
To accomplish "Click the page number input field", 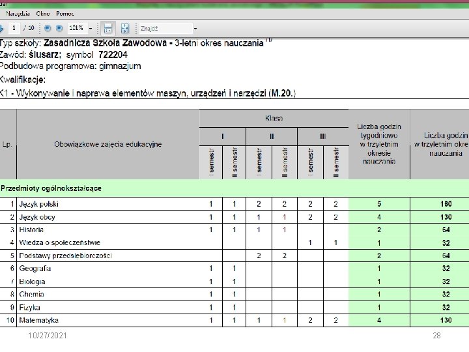I will (x=14, y=28).
